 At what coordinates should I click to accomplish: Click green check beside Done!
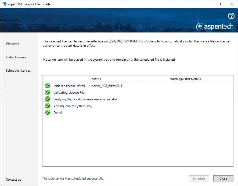coord(48,112)
